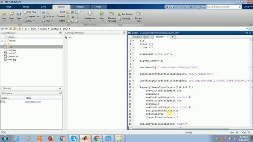Collapse the Dataset1 folder tree node

click(2, 41)
